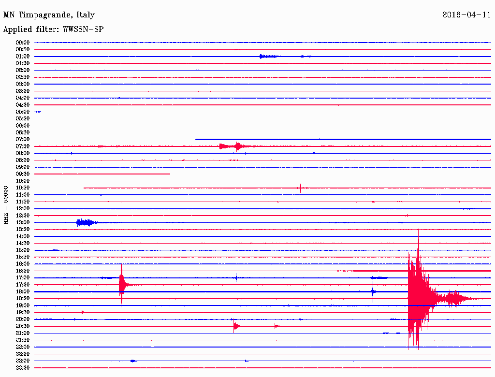Select the 20:00 time label
The width and height of the screenshot is (495, 377).
tap(23, 319)
